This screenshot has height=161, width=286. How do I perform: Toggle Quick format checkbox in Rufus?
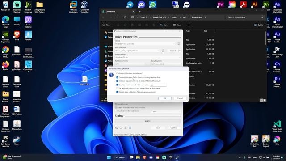click(x=116, y=104)
